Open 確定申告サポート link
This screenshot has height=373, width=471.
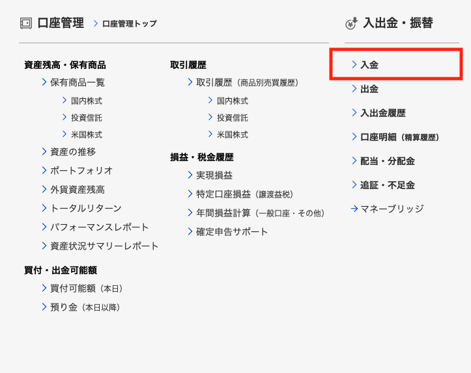[232, 231]
